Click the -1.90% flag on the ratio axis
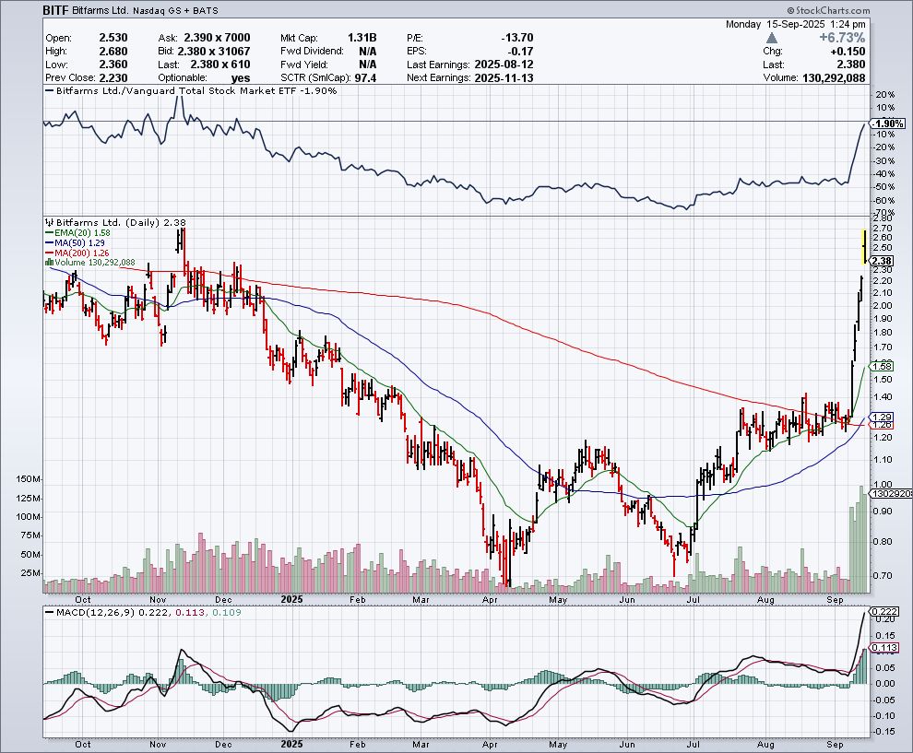913x753 pixels. 887,124
